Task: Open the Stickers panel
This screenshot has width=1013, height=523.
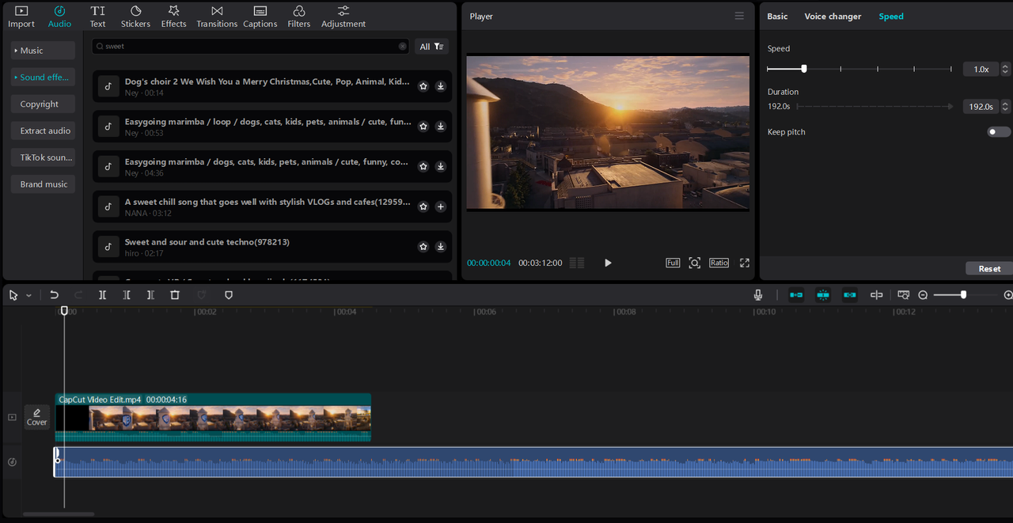Action: coord(135,16)
